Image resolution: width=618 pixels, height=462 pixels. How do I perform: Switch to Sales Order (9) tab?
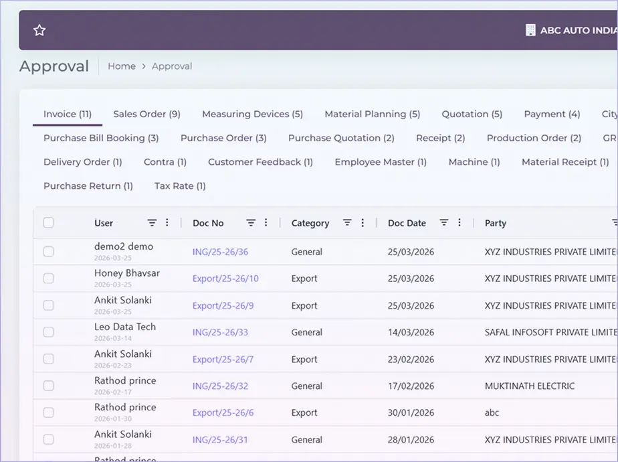[146, 114]
